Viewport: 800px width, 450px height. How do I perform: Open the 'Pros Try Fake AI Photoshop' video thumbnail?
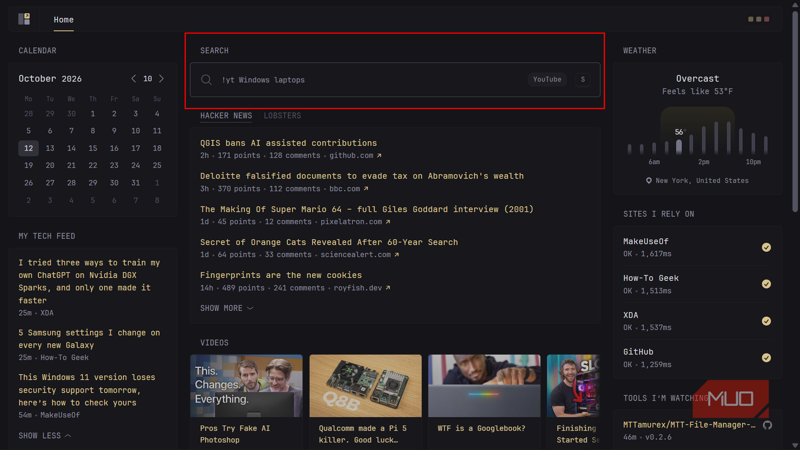(246, 386)
